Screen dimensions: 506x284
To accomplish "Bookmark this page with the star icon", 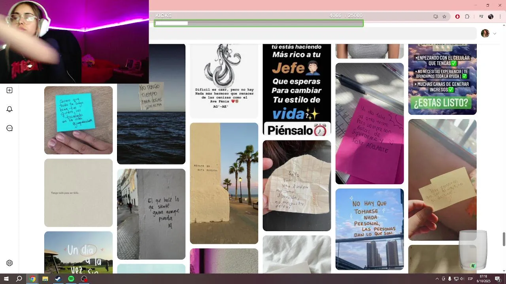I will coord(444,17).
